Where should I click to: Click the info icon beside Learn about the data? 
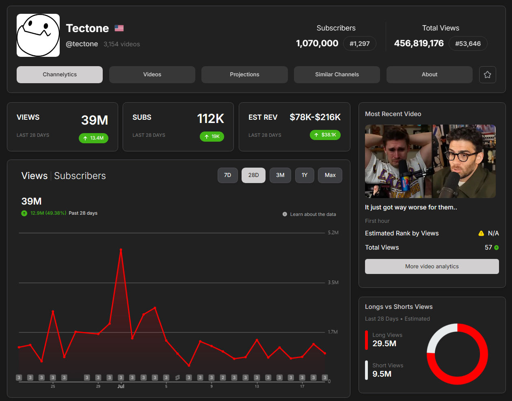click(x=285, y=214)
